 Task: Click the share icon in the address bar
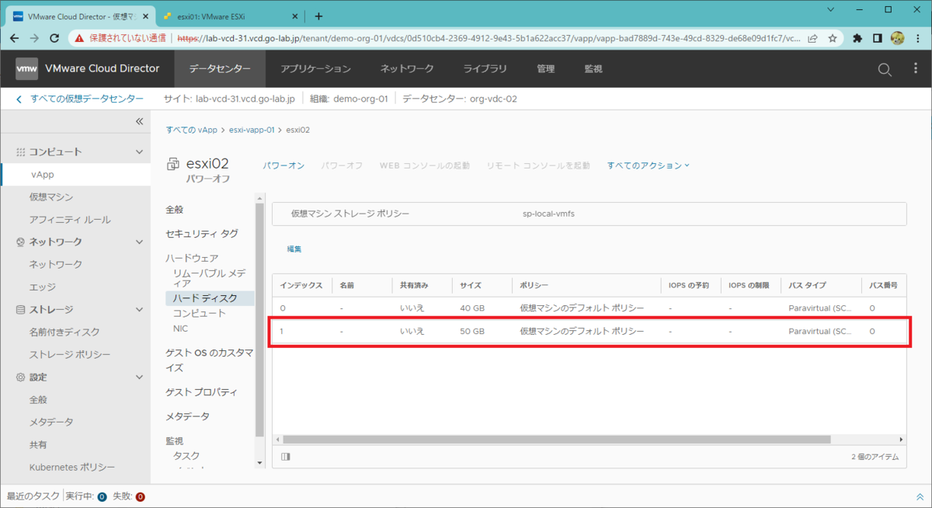(812, 37)
